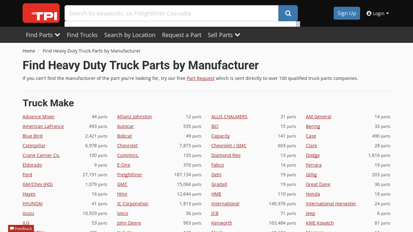This screenshot has height=232, width=413.
Task: Open the Feedback tab
Action: click(21, 228)
